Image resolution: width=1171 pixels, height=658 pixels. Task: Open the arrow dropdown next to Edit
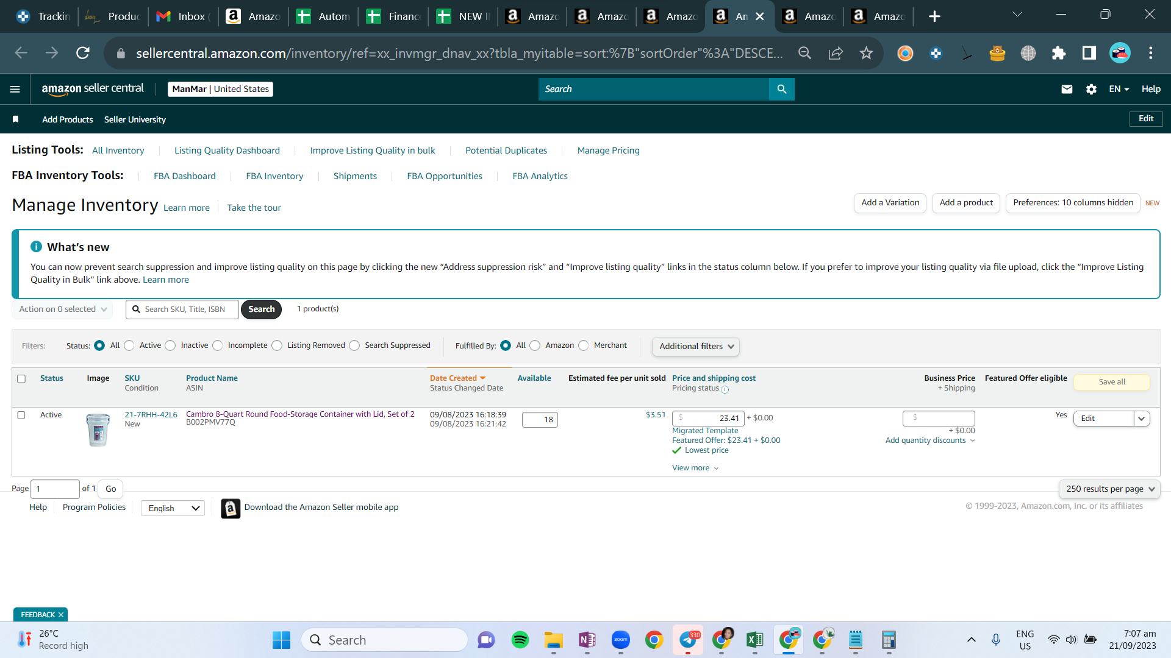(x=1142, y=419)
